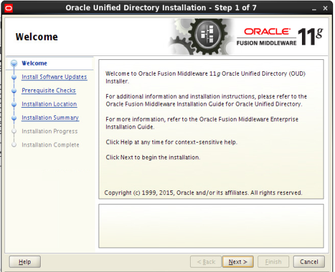The height and width of the screenshot is (272, 335).
Task: Click the Install Software Updates step bullet
Action: tap(14, 77)
